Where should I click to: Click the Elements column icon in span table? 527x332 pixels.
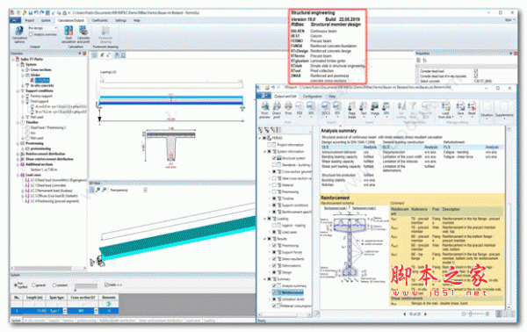[109, 304]
